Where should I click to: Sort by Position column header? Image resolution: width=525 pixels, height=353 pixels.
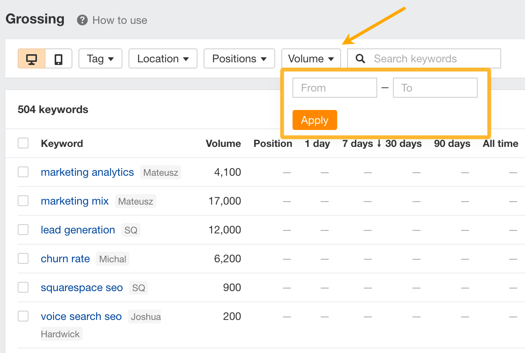pos(273,143)
